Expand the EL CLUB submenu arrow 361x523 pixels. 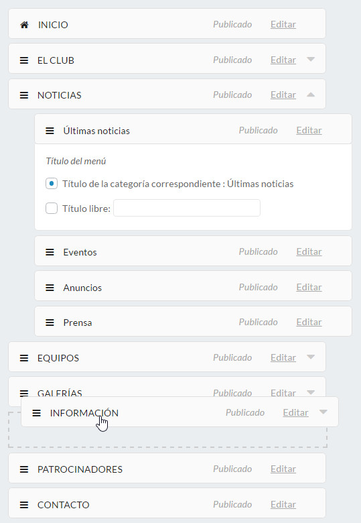(x=311, y=60)
